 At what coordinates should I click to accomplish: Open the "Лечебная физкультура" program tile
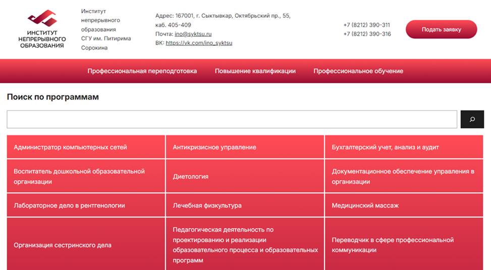[245, 205]
